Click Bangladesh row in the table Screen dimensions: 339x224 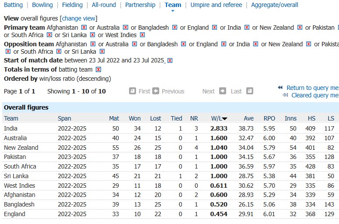point(170,204)
